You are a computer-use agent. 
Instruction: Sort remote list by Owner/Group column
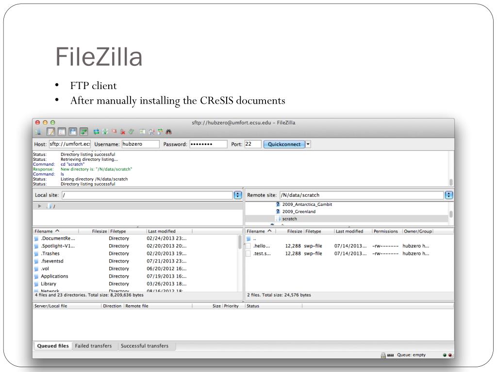coord(418,231)
